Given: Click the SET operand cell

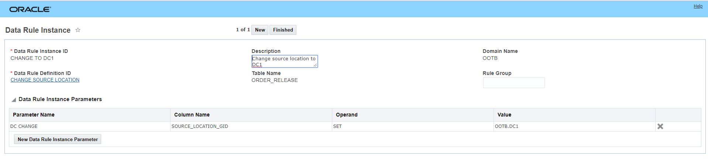Looking at the screenshot, I should [x=337, y=126].
